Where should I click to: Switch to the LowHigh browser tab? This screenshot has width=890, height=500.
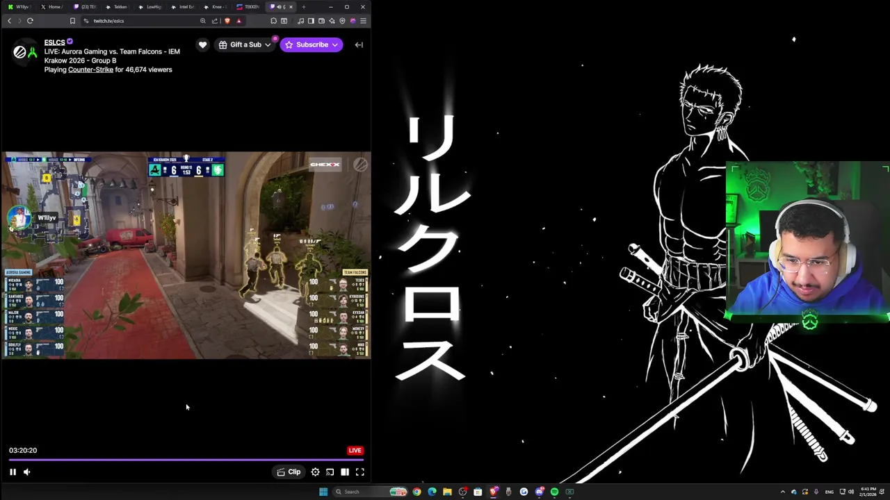[149, 7]
